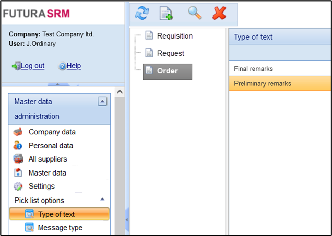The image size is (332, 236).
Task: Click the red X delete icon
Action: 219,14
